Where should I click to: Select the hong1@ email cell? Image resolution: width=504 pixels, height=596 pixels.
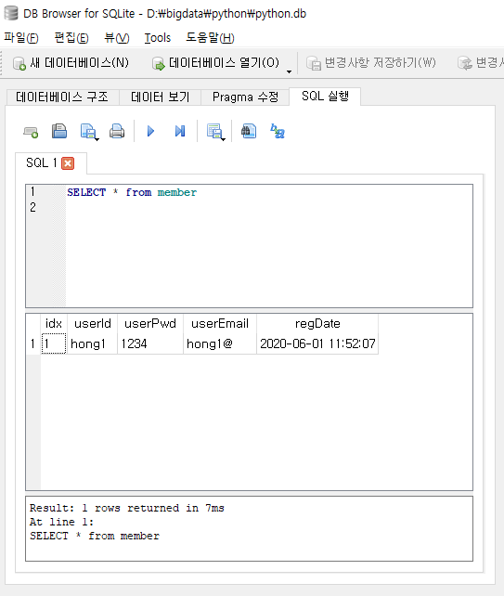point(220,343)
